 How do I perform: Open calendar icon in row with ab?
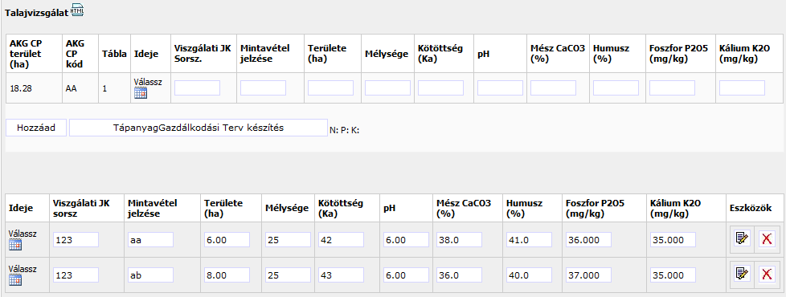(15, 280)
